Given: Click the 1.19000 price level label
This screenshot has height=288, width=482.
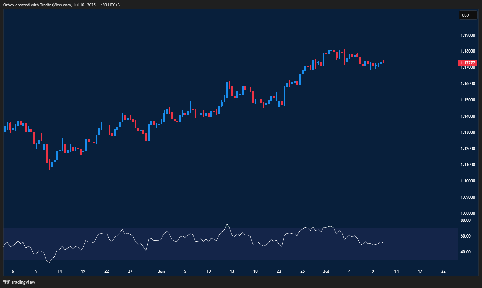Looking at the screenshot, I should click(468, 35).
